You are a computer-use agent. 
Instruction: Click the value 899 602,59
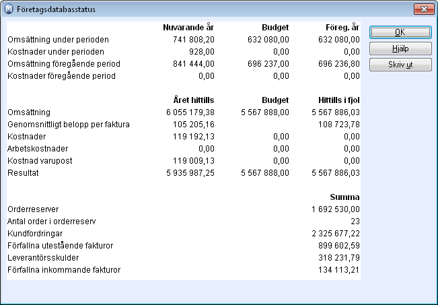coord(339,246)
